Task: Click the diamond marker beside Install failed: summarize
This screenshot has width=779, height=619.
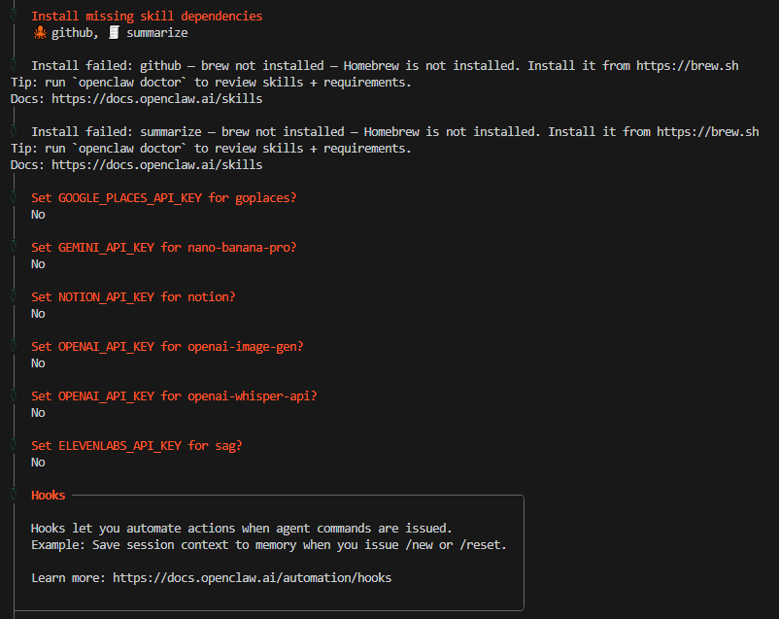Action: click(14, 131)
